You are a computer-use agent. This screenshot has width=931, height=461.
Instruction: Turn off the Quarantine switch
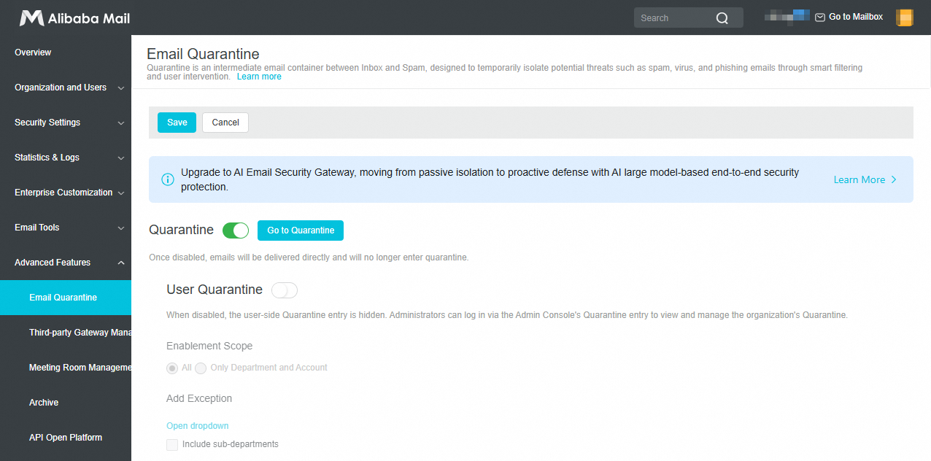tap(236, 230)
